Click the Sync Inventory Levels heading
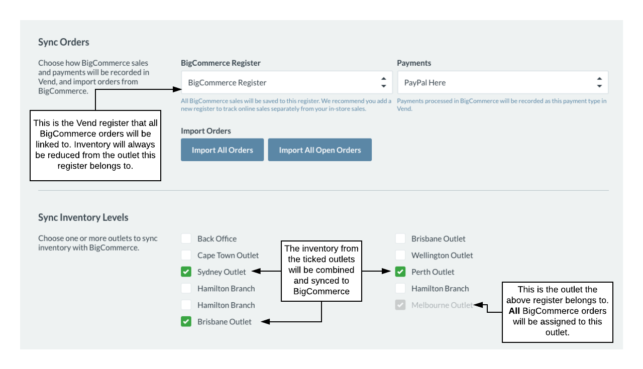This screenshot has width=643, height=369. 83,217
